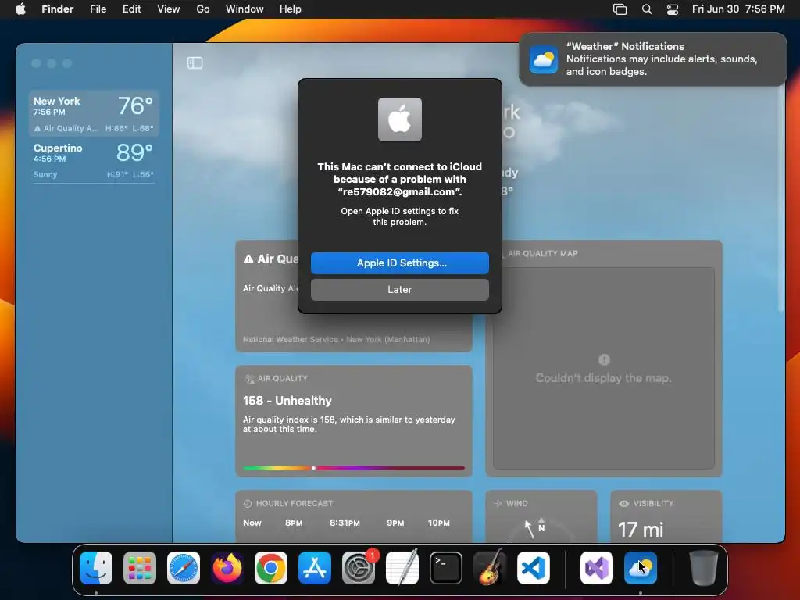
Task: Click the date and time clock
Action: click(x=738, y=9)
